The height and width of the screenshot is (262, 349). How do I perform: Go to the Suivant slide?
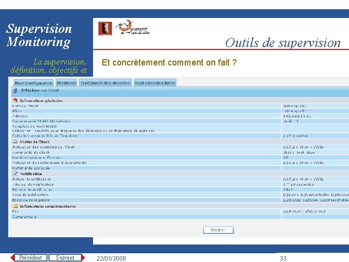[65, 258]
